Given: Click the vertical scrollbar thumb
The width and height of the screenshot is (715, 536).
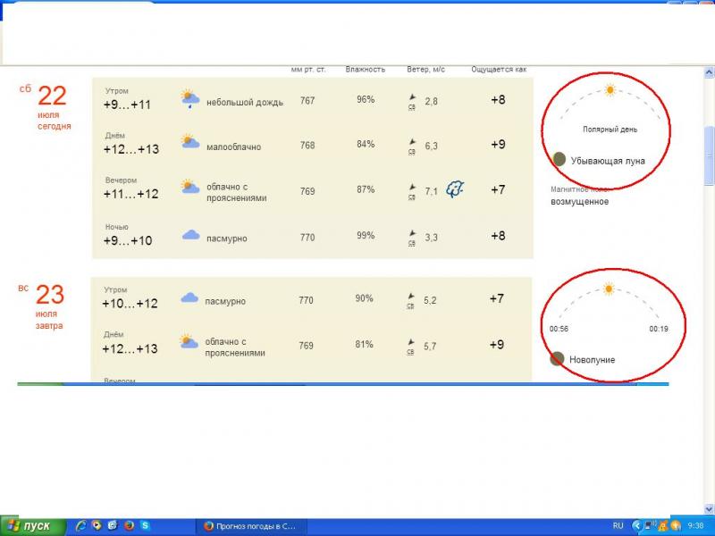Looking at the screenshot, I should tap(709, 152).
